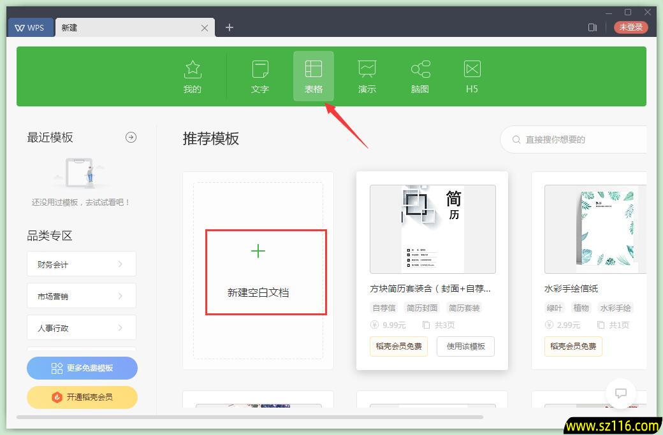Switch to the 演示 presentation category
663x435 pixels.
coord(367,75)
